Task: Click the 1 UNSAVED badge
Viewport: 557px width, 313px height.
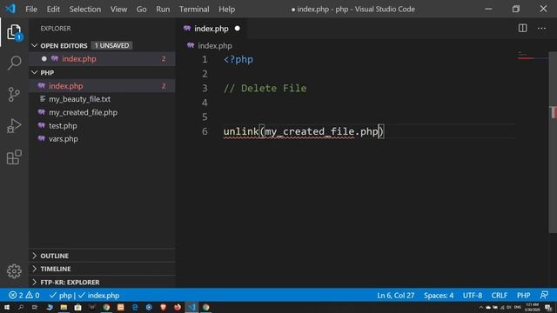Action: click(111, 45)
